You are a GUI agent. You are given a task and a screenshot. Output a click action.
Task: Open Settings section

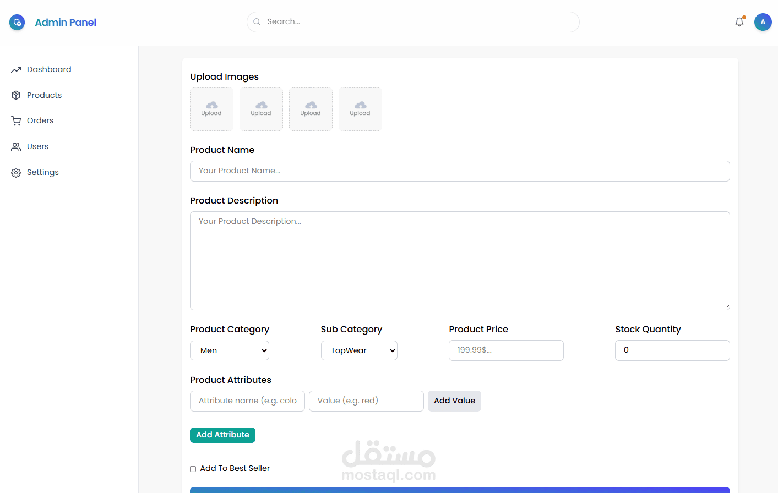[42, 172]
